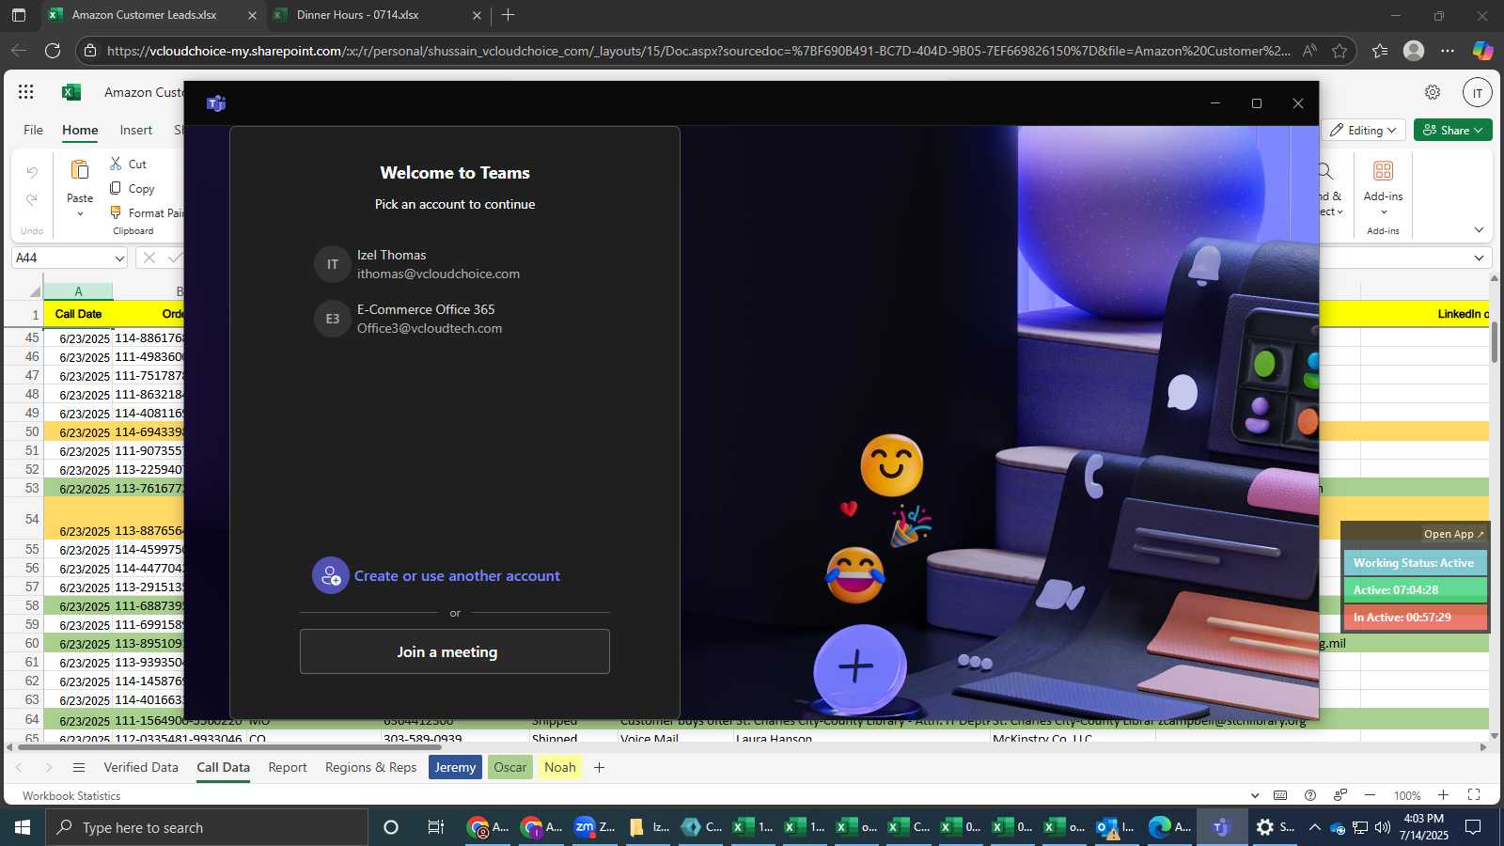Viewport: 1504px width, 846px height.
Task: Open the Name Box dropdown showing A44
Action: (x=119, y=258)
